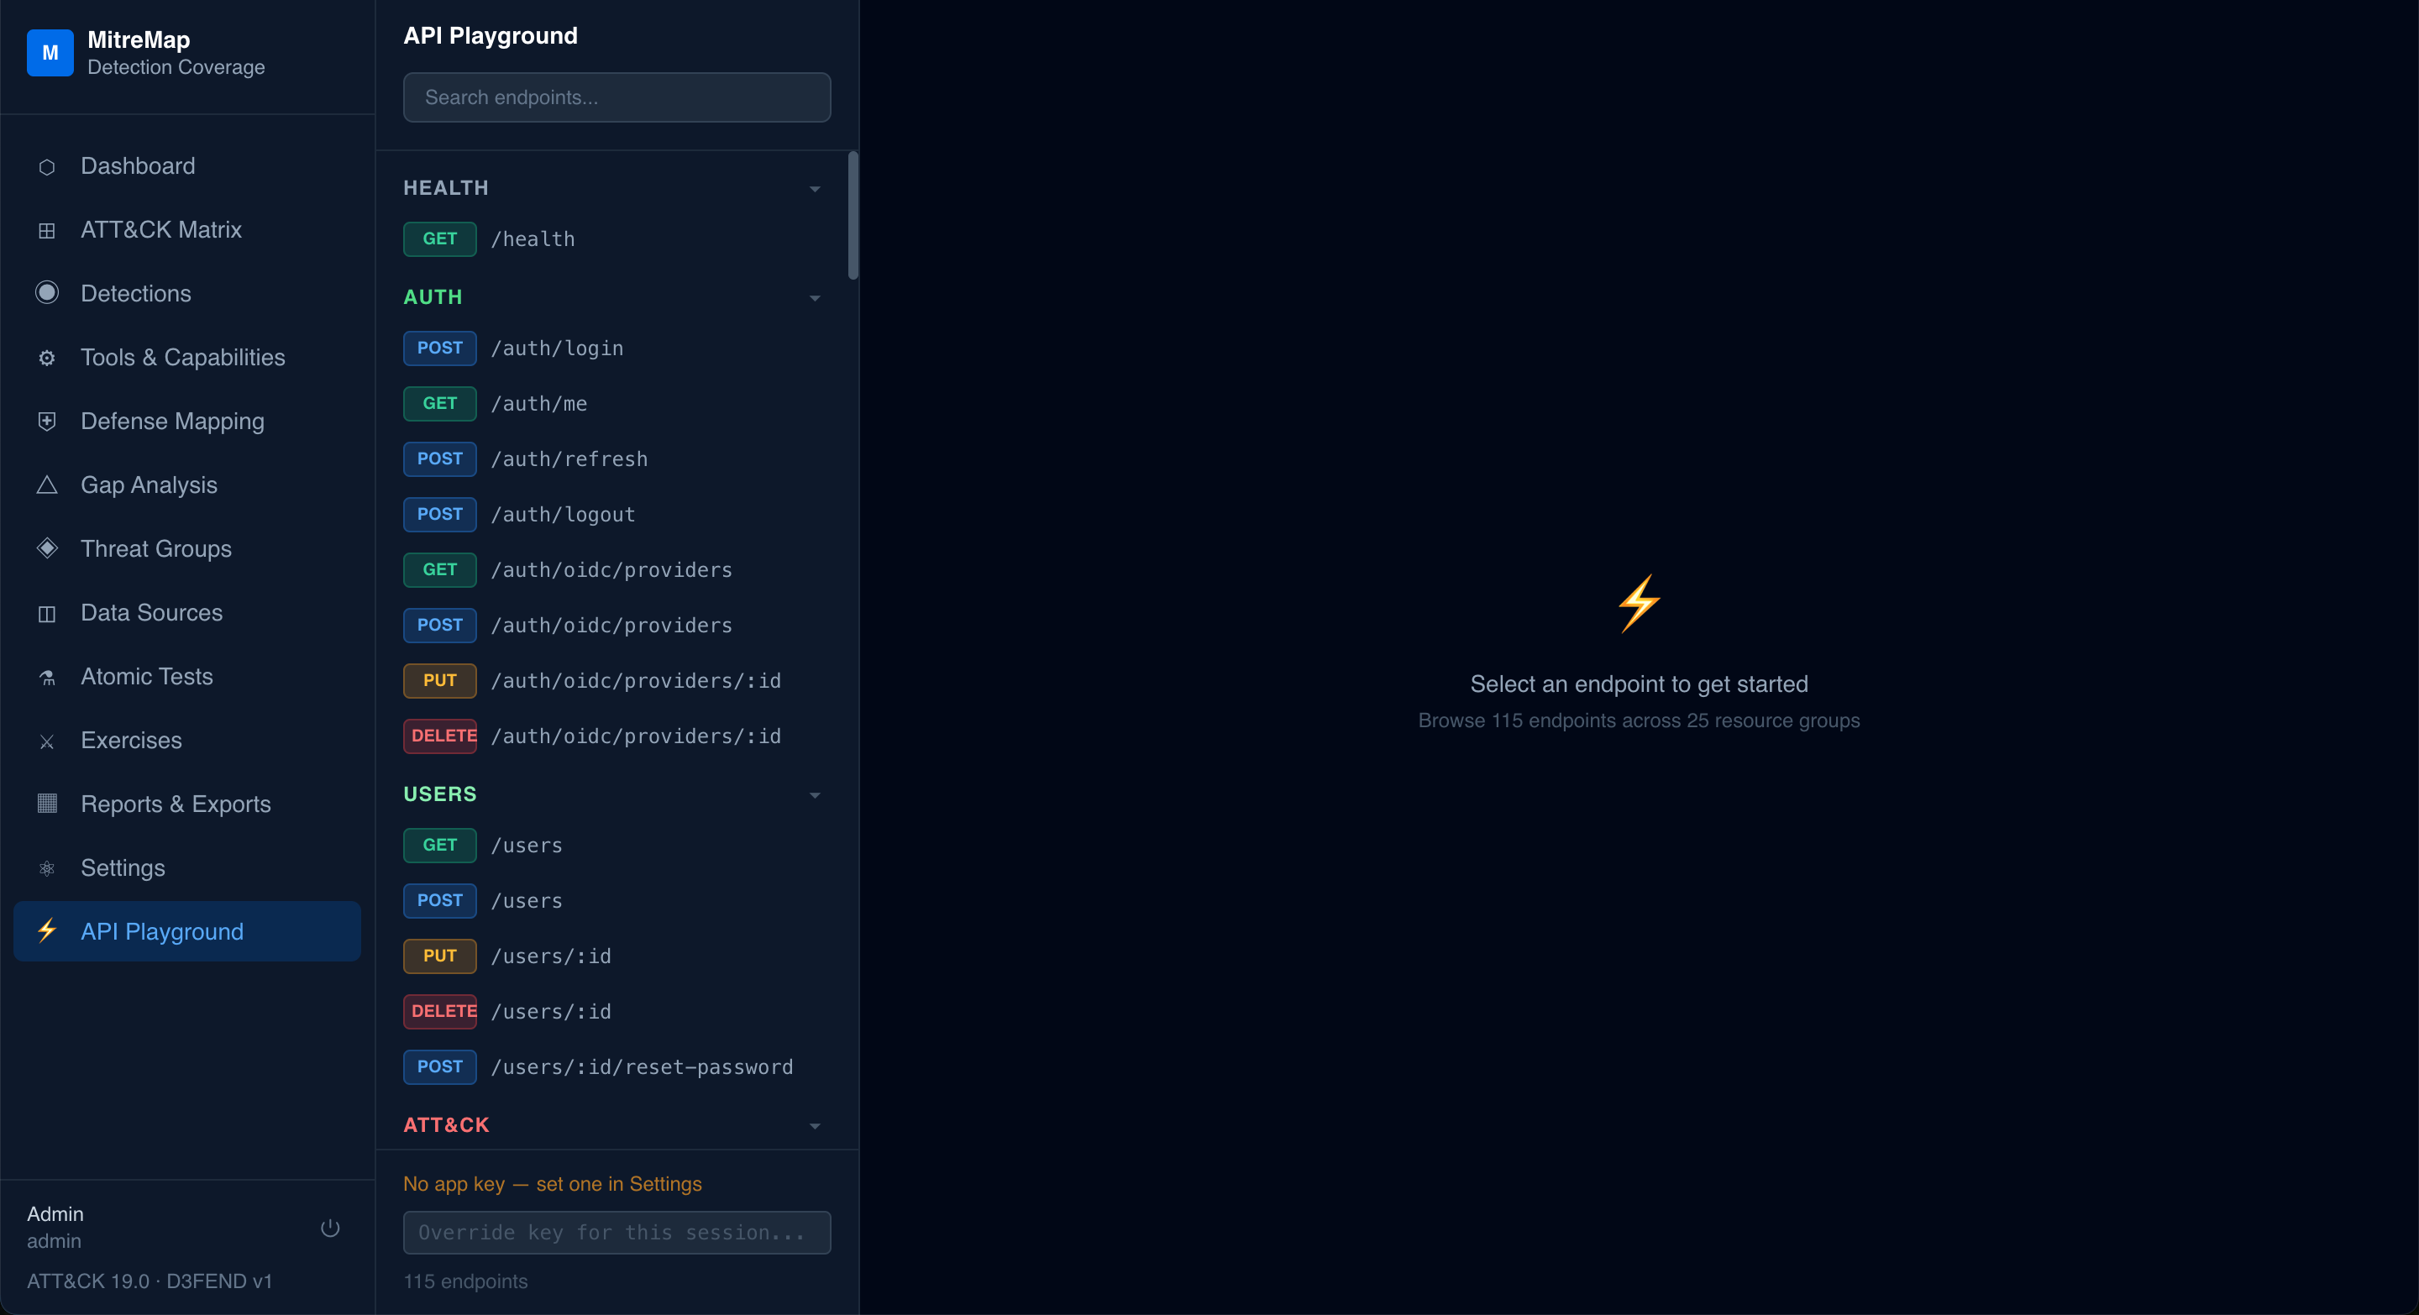The height and width of the screenshot is (1315, 2419).
Task: Click the Gap Analysis triangle icon
Action: click(x=47, y=485)
